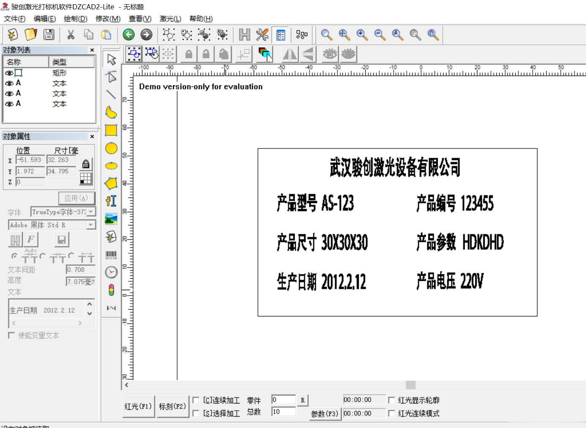Toggle visibility eye of the 矩形 object
This screenshot has width=586, height=428.
coord(9,73)
